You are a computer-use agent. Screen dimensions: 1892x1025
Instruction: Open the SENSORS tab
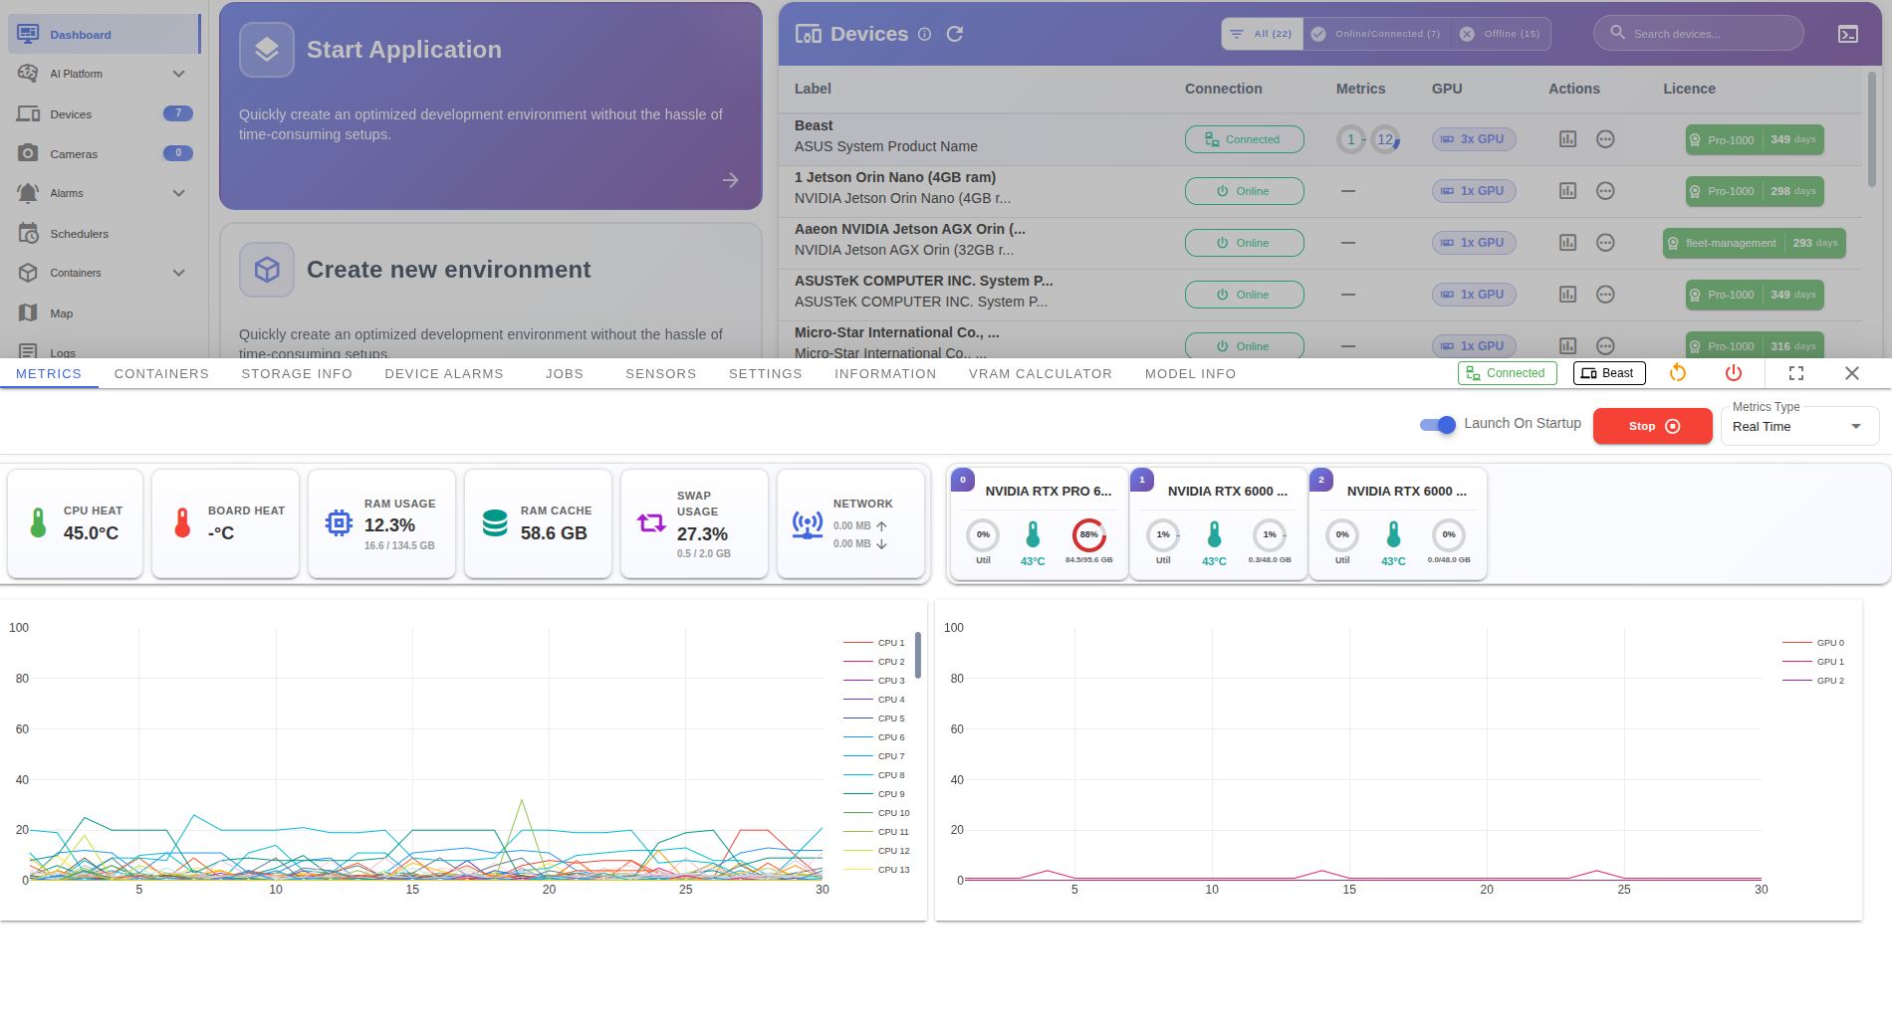pyautogui.click(x=660, y=373)
